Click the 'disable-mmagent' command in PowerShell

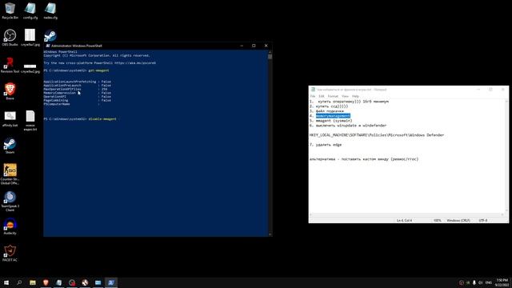102,119
